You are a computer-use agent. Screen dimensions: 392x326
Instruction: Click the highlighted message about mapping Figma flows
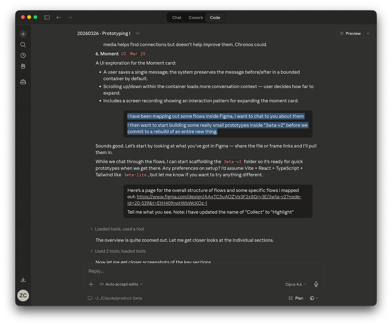tap(218, 124)
